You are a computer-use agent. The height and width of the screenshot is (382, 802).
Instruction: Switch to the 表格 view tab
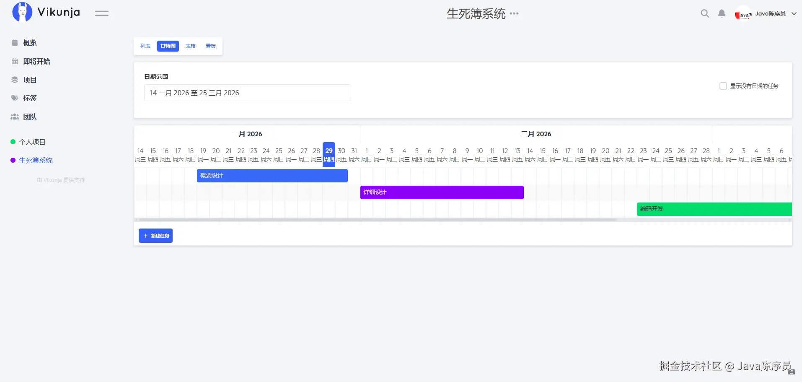coord(191,46)
